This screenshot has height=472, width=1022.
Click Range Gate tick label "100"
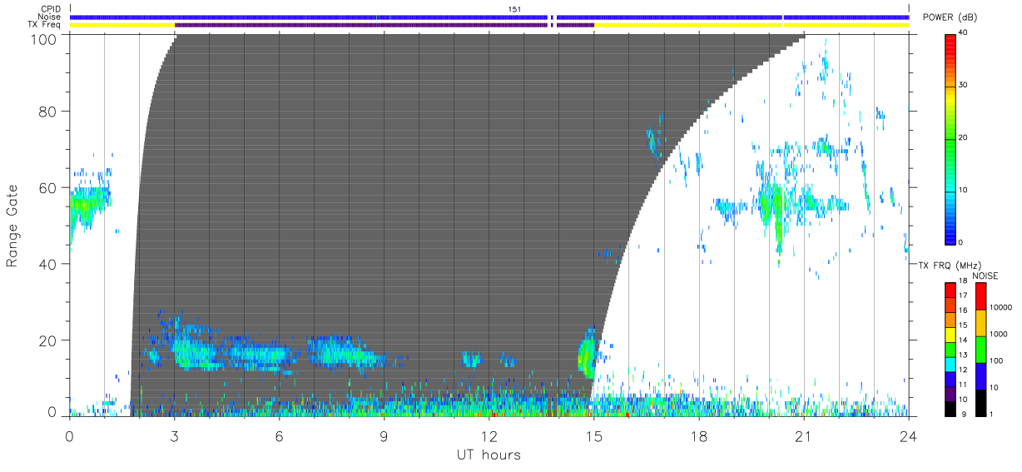pyautogui.click(x=45, y=38)
